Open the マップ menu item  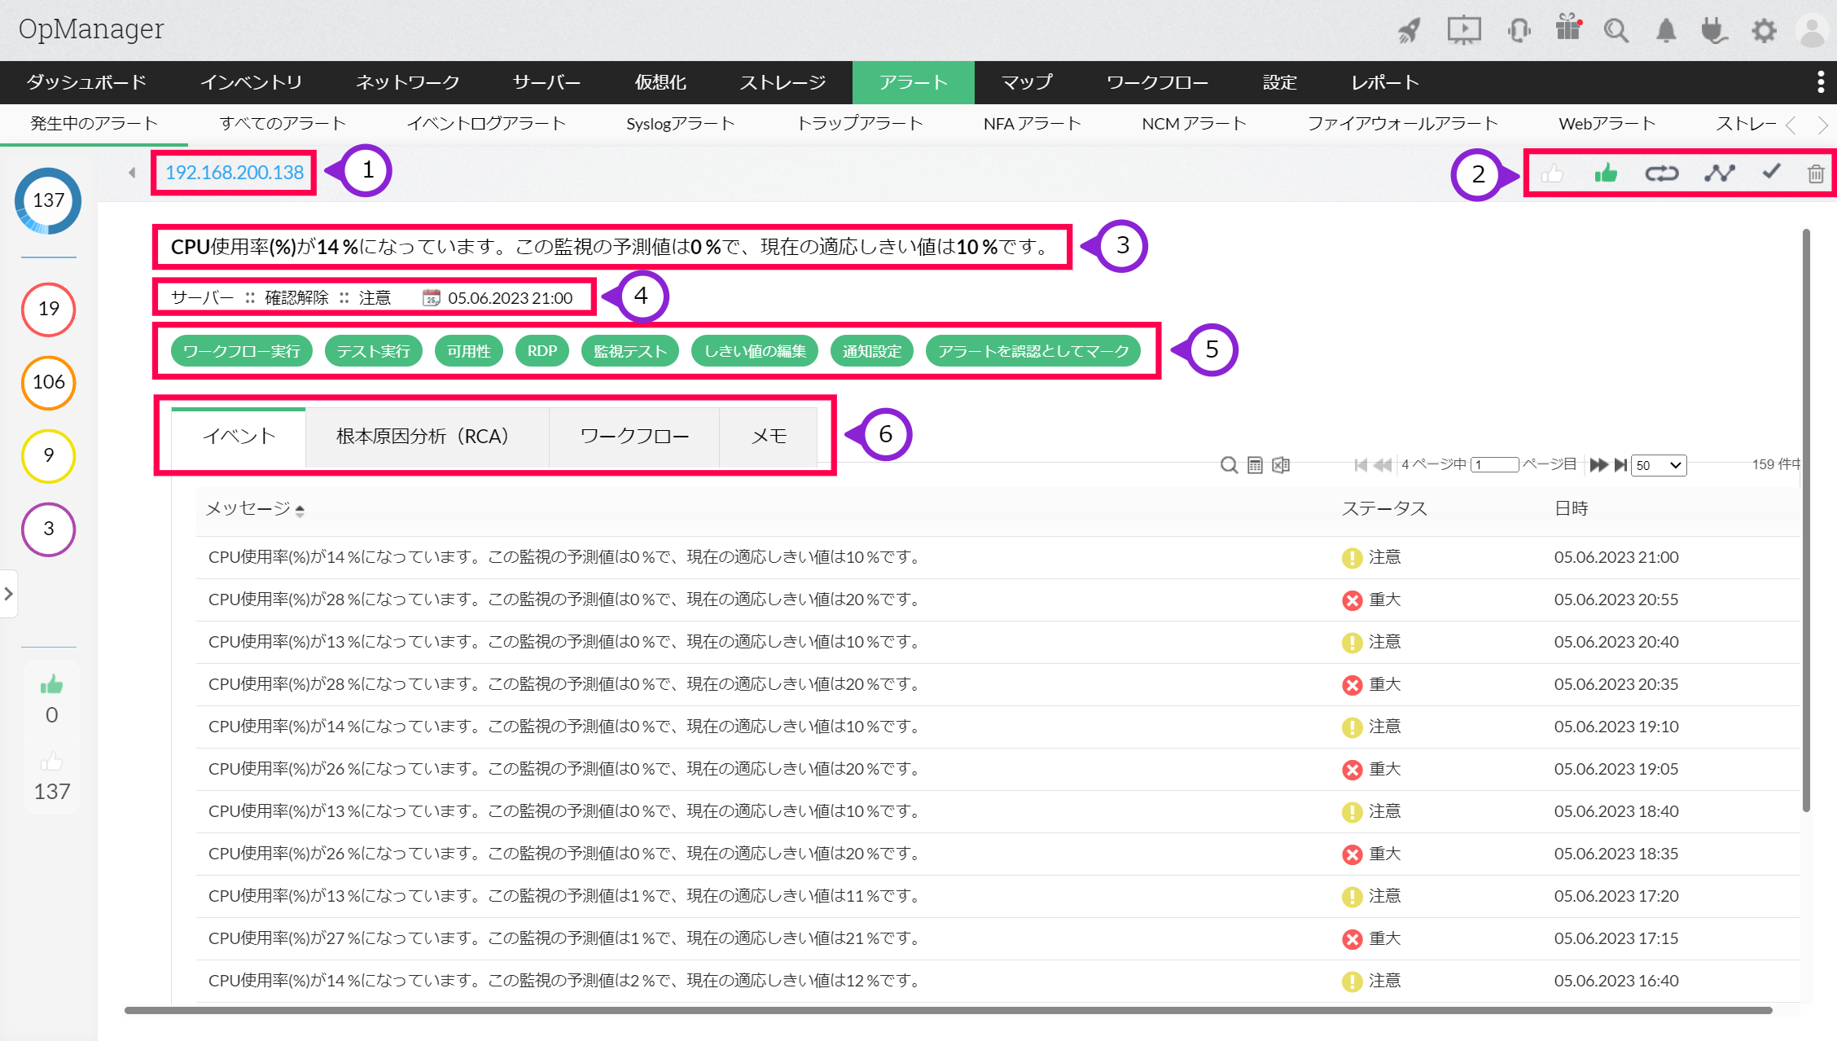click(1026, 82)
